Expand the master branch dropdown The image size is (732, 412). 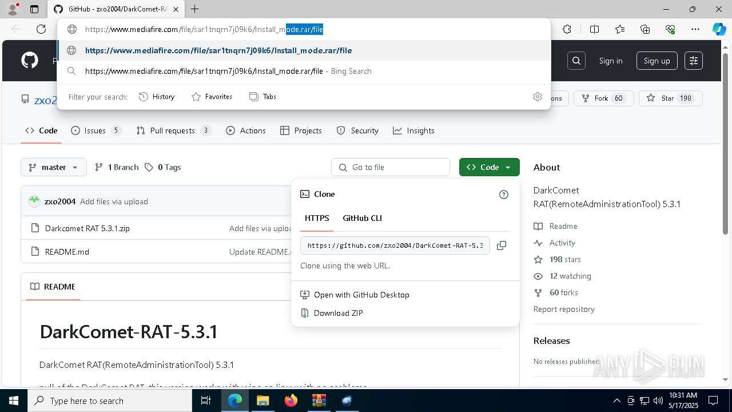click(54, 167)
